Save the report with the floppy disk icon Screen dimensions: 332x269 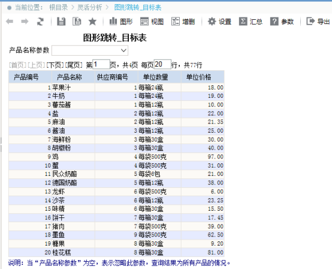(x=61, y=22)
